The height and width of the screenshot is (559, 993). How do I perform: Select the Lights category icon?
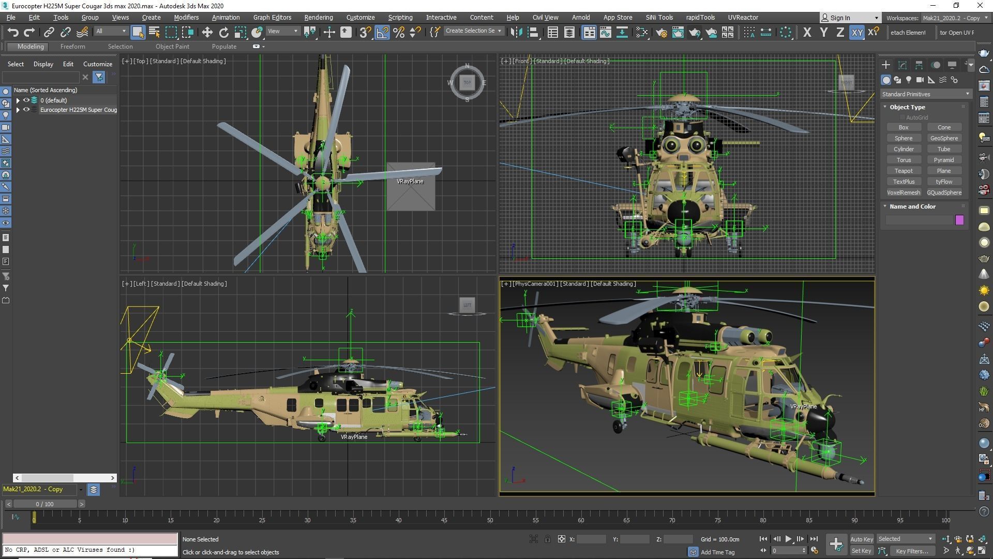tap(909, 80)
